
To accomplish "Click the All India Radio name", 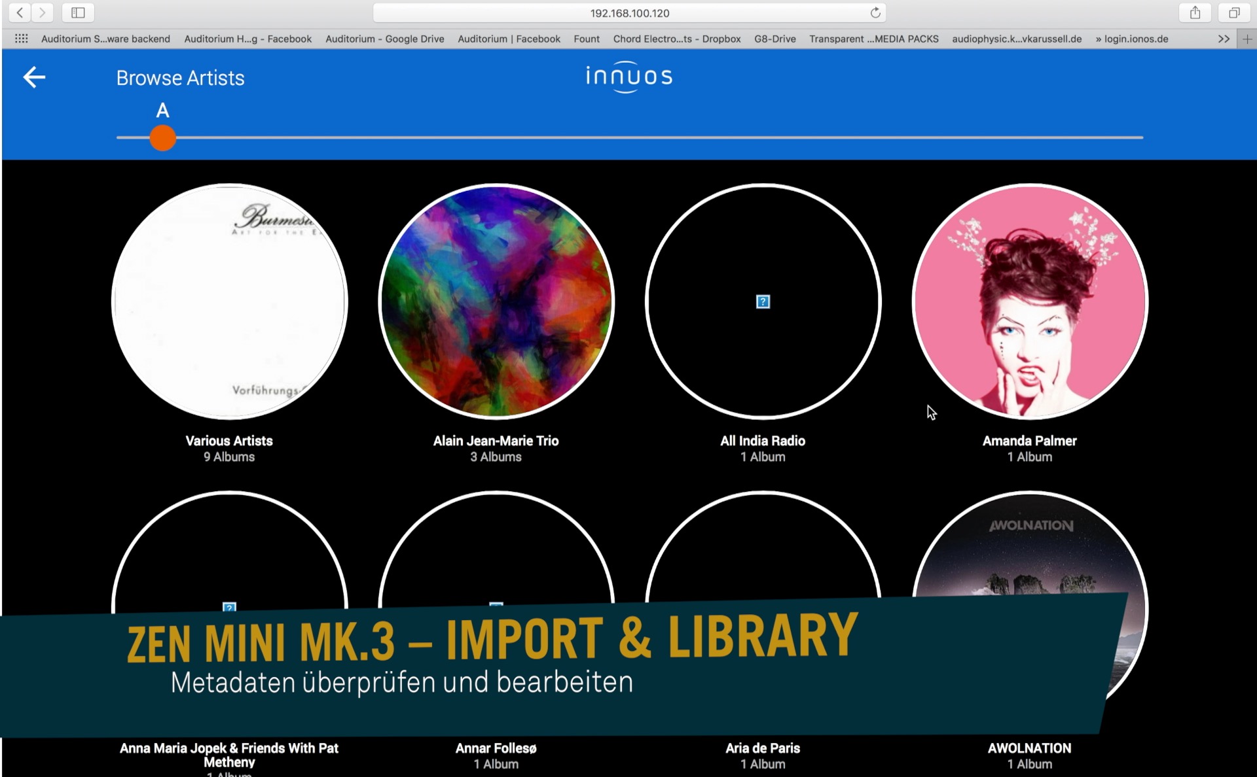I will [x=763, y=441].
